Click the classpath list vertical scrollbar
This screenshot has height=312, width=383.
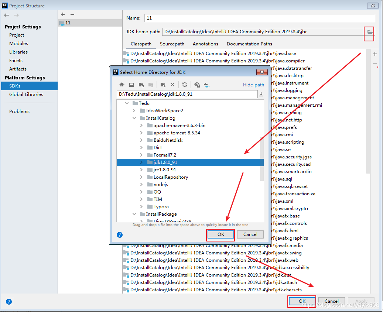tap(368, 112)
